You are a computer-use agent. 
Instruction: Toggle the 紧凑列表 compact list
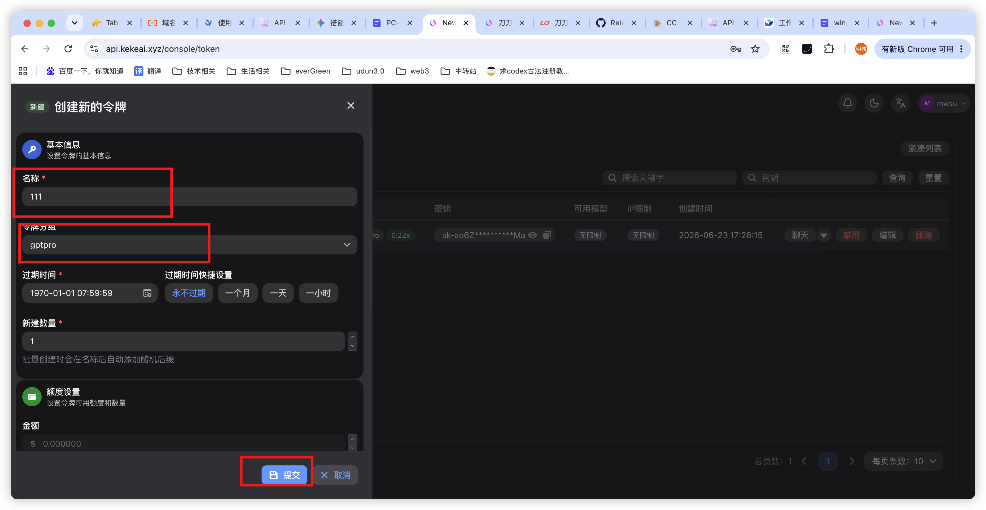pyautogui.click(x=925, y=149)
